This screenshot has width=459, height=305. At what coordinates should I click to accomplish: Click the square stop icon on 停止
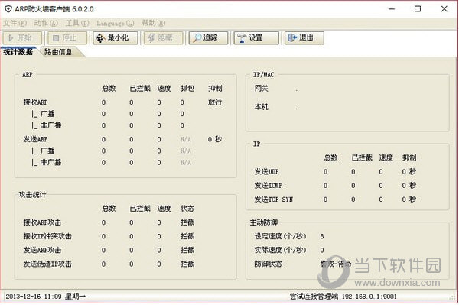click(56, 38)
